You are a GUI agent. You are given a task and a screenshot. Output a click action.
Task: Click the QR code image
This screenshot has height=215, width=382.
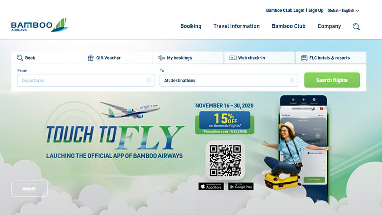[x=225, y=160]
